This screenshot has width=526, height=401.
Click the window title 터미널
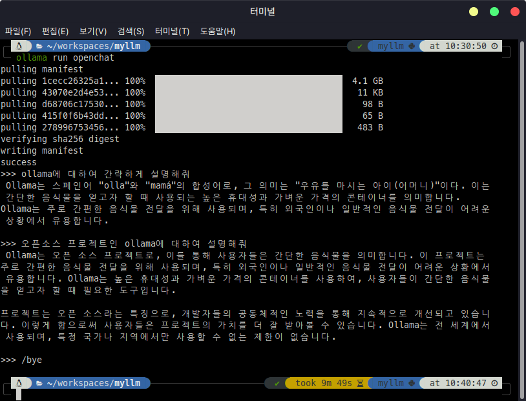pyautogui.click(x=262, y=12)
